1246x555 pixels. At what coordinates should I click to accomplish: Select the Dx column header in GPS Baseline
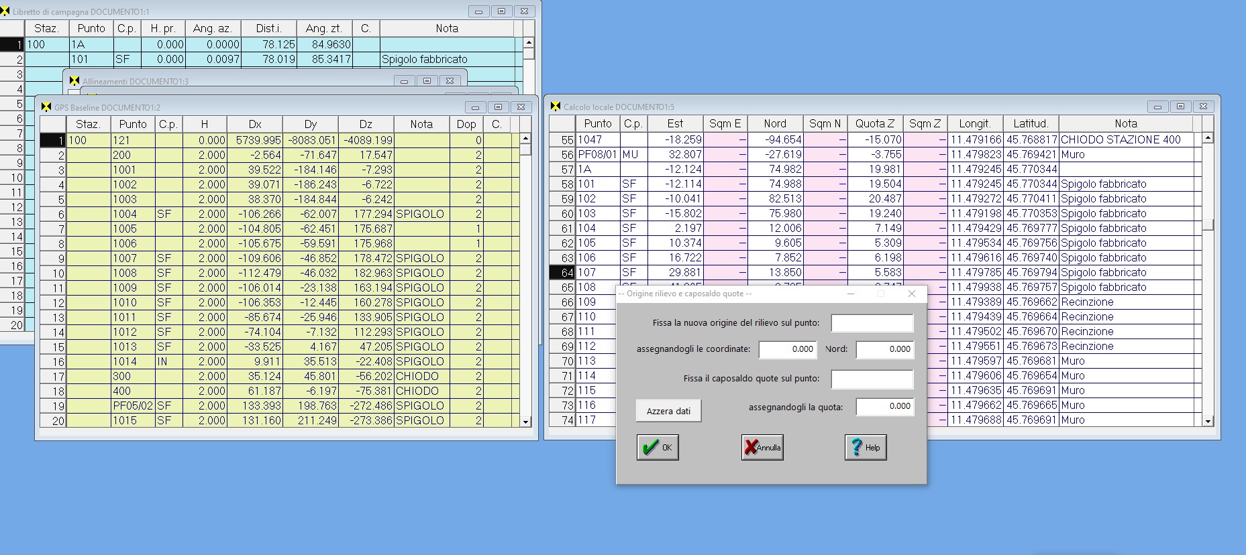255,124
